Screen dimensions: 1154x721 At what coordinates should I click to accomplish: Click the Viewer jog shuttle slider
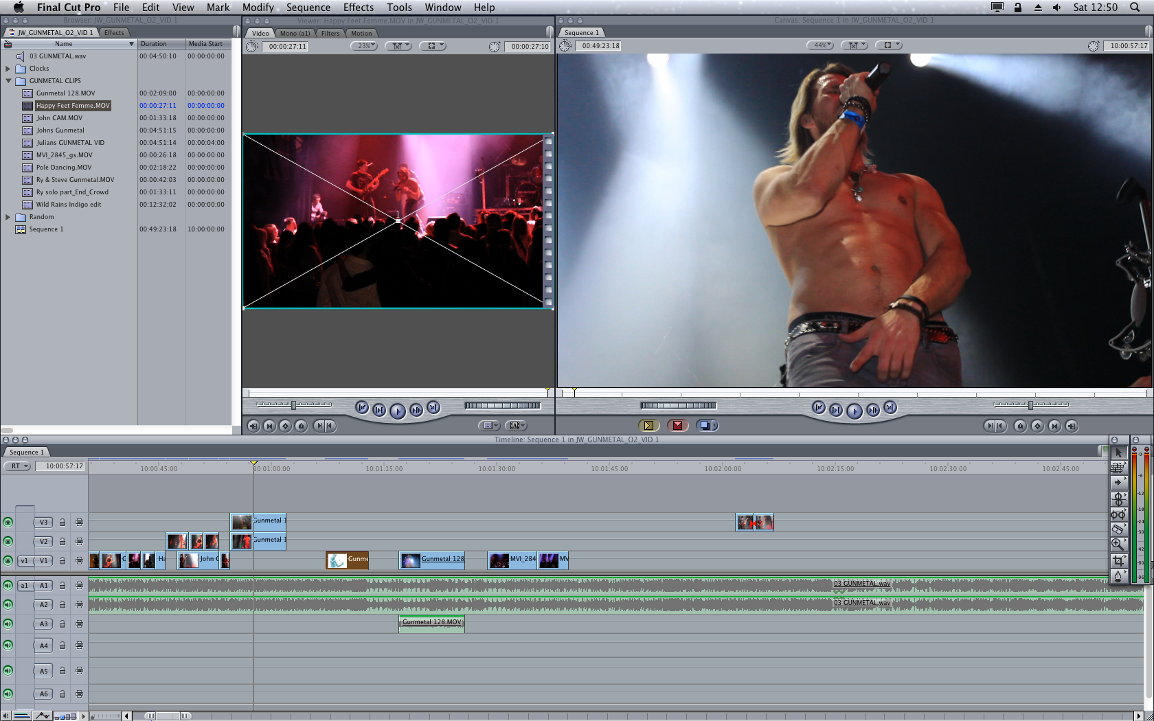pos(294,405)
